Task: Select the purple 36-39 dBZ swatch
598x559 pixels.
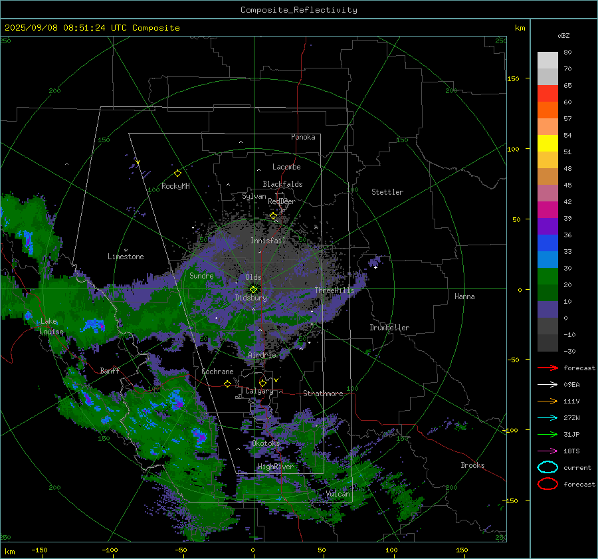Action: pyautogui.click(x=548, y=227)
